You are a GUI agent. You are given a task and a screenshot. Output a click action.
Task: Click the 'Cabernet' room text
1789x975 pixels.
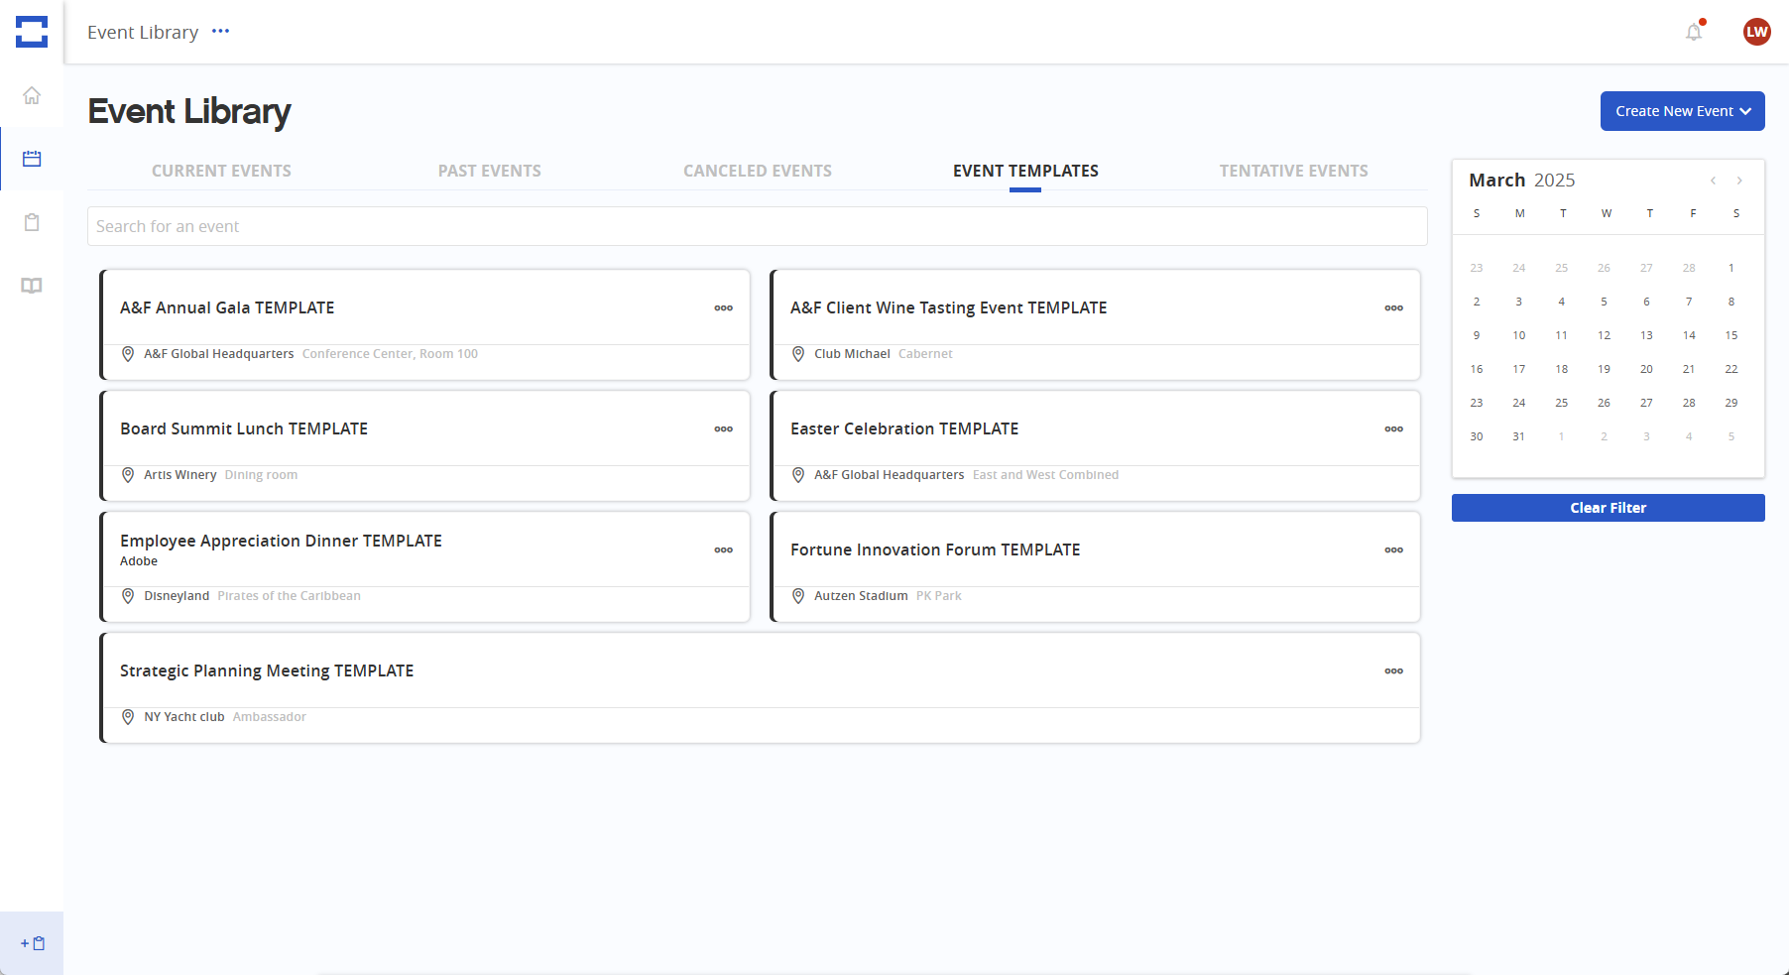pyautogui.click(x=925, y=354)
